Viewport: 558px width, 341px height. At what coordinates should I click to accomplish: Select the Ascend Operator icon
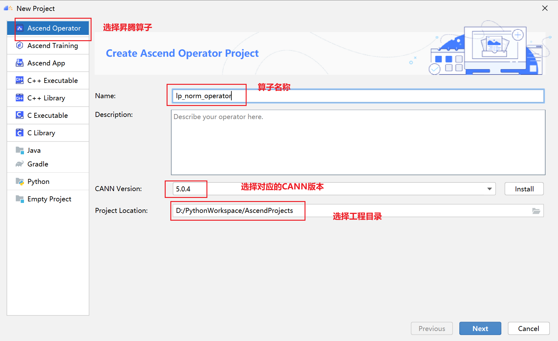[x=20, y=28]
